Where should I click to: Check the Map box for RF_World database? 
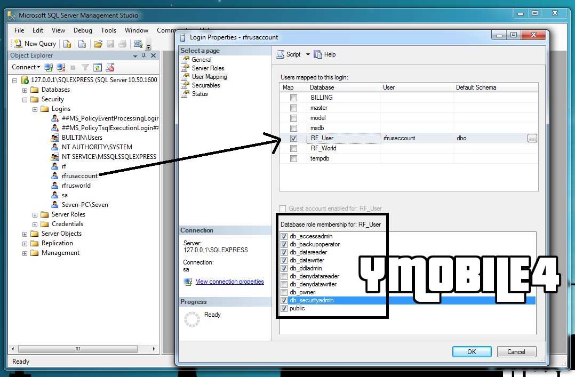click(293, 148)
